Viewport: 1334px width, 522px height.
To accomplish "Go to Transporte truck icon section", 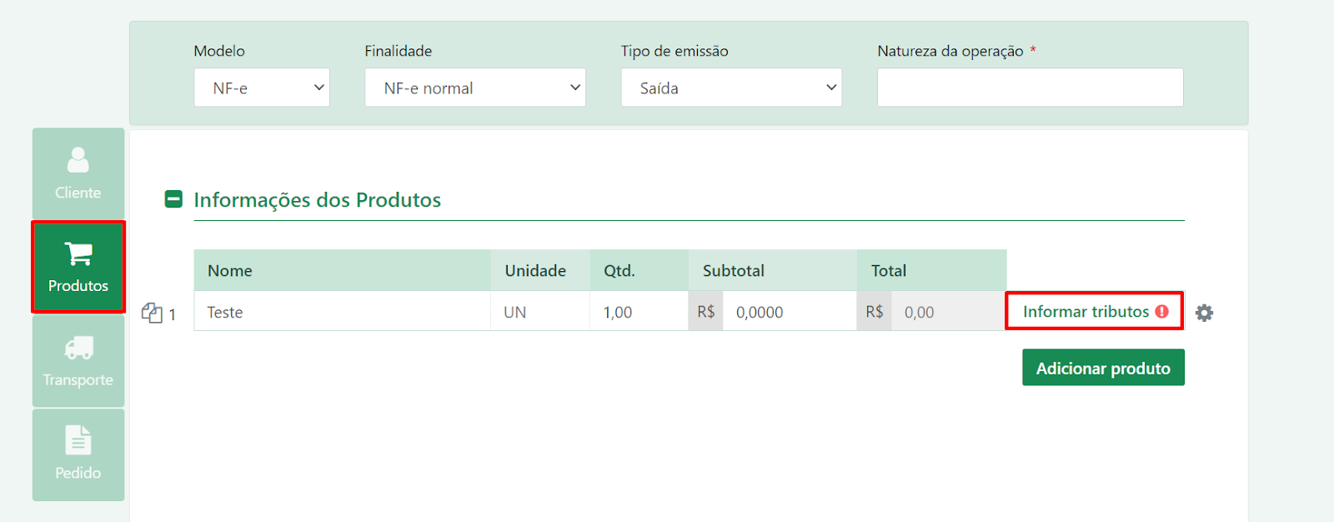I will point(78,361).
